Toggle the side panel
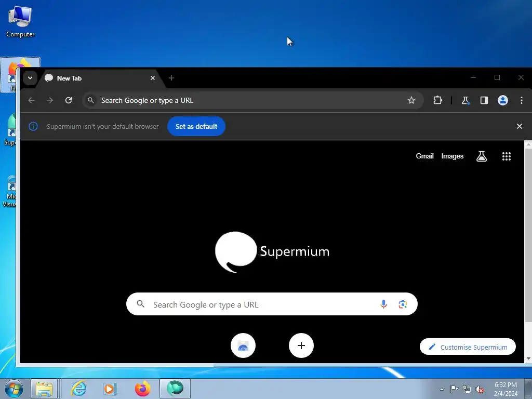This screenshot has height=399, width=532. point(484,100)
